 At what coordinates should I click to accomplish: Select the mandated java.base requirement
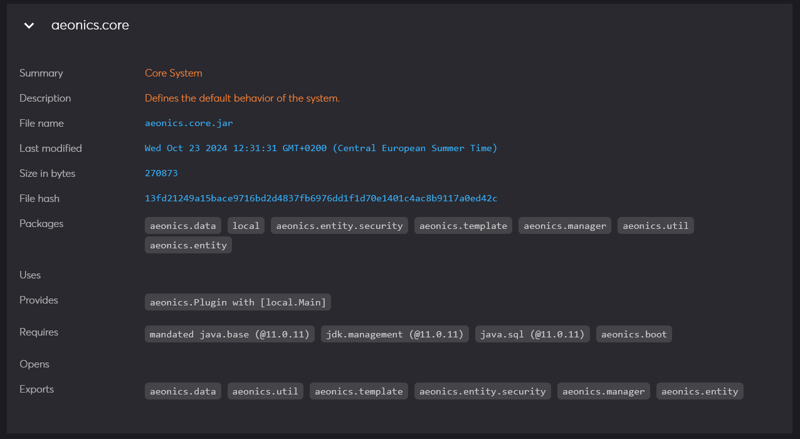[229, 334]
